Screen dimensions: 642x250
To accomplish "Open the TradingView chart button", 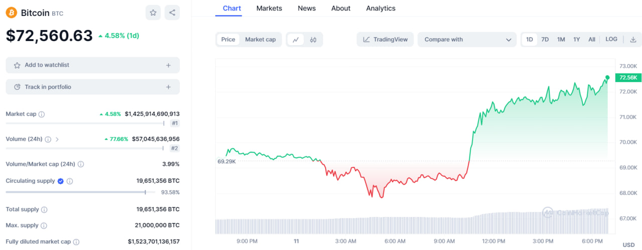I will pyautogui.click(x=385, y=40).
